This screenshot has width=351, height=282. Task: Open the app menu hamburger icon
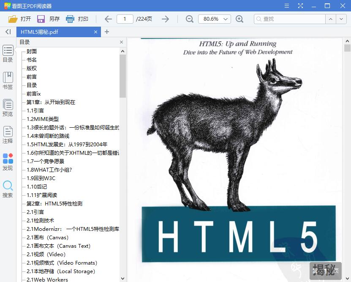(x=287, y=6)
